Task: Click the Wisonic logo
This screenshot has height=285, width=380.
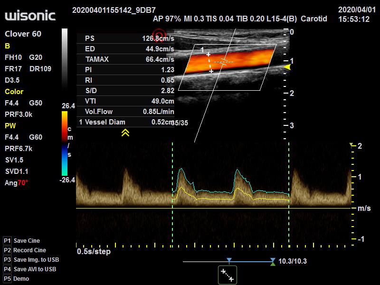Action: [x=30, y=16]
